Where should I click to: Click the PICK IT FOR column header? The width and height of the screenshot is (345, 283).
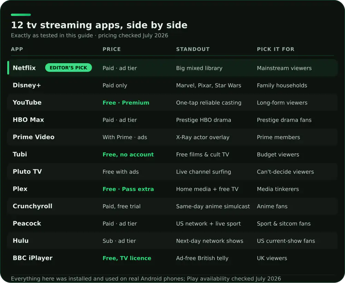275,49
